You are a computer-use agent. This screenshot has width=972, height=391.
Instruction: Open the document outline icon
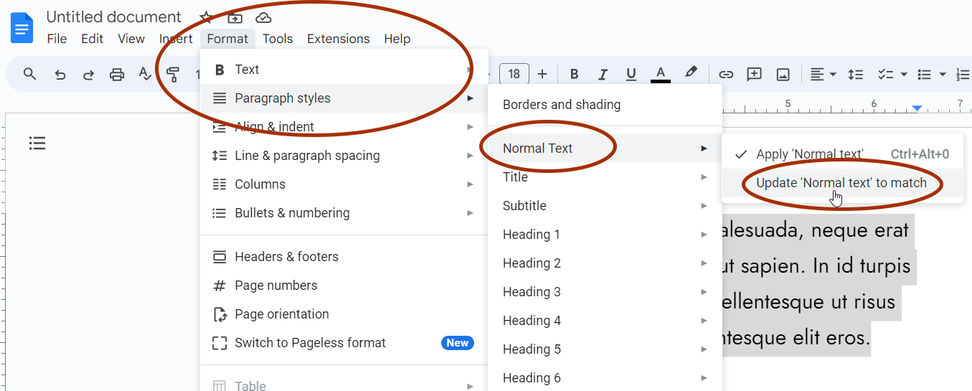37,143
